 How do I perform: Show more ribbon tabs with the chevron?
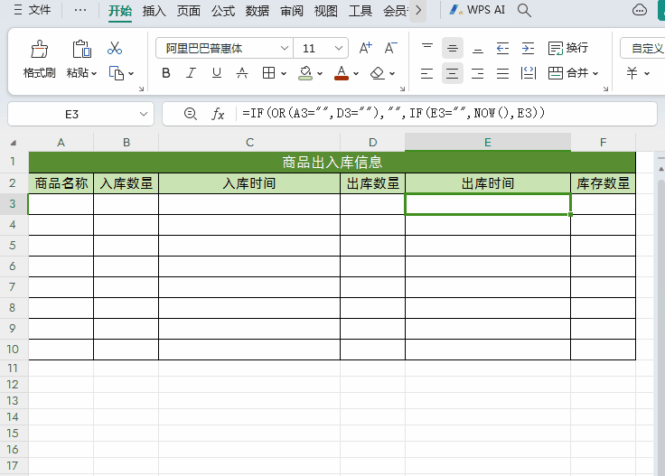pyautogui.click(x=418, y=10)
